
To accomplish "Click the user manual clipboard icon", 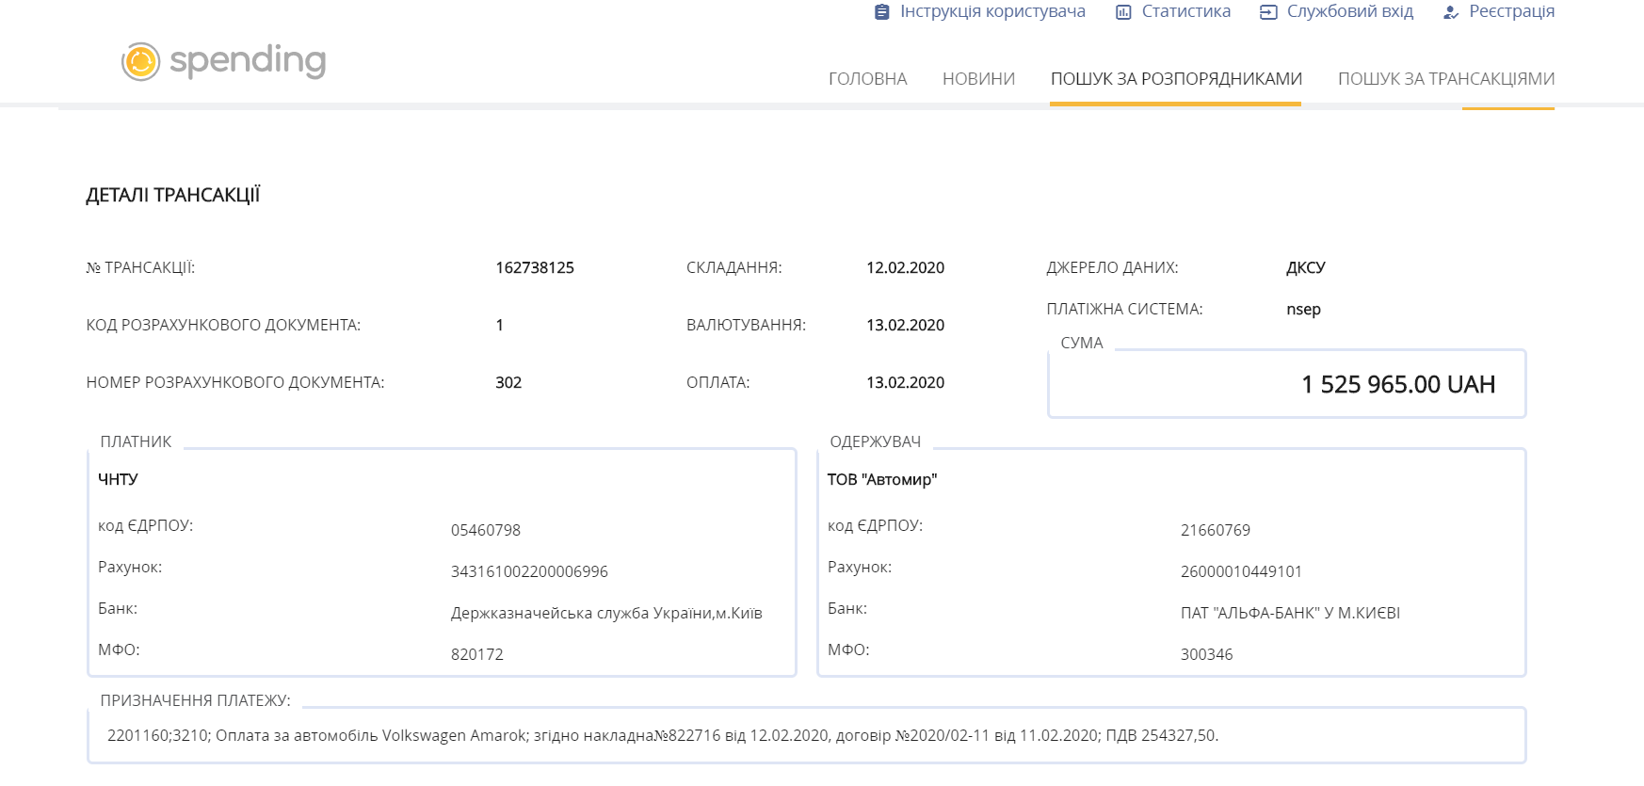I will [881, 12].
